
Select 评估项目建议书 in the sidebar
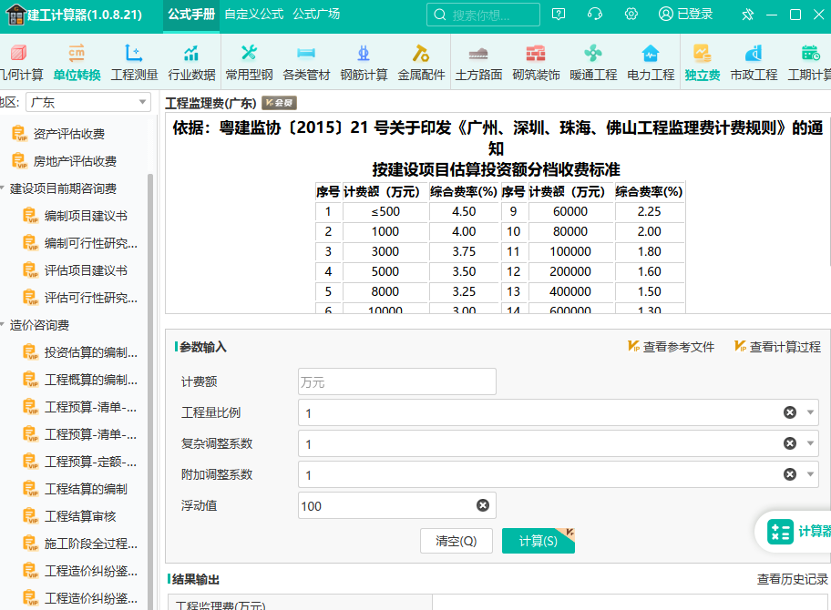click(86, 270)
